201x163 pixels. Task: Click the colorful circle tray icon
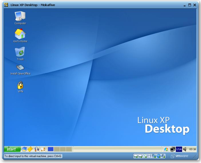pyautogui.click(x=166, y=149)
